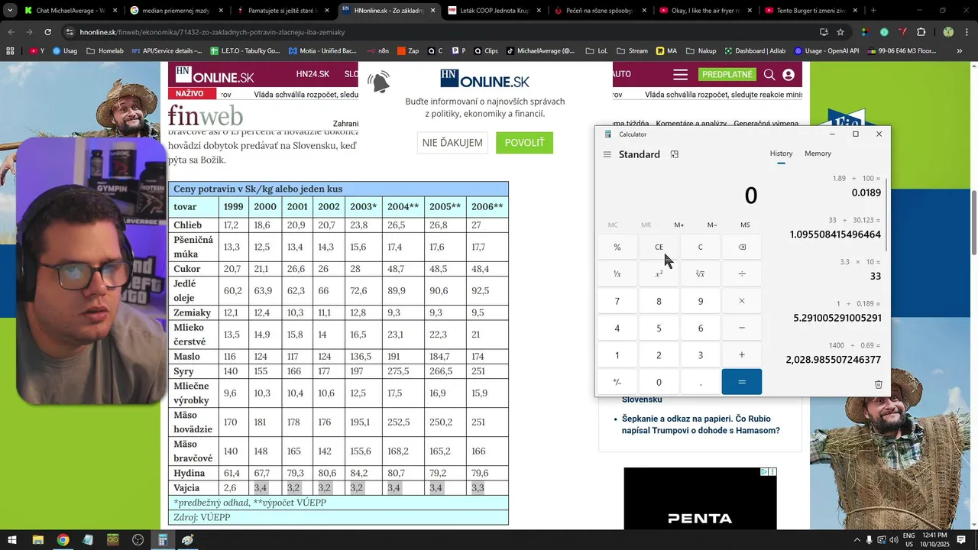Screen dimensions: 978x550
Task: Open the HN24.SK site menu item
Action: [x=313, y=74]
